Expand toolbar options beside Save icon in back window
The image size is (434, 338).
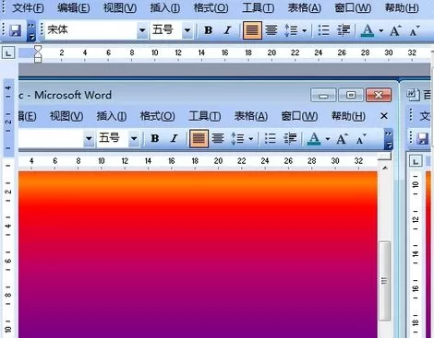click(31, 30)
